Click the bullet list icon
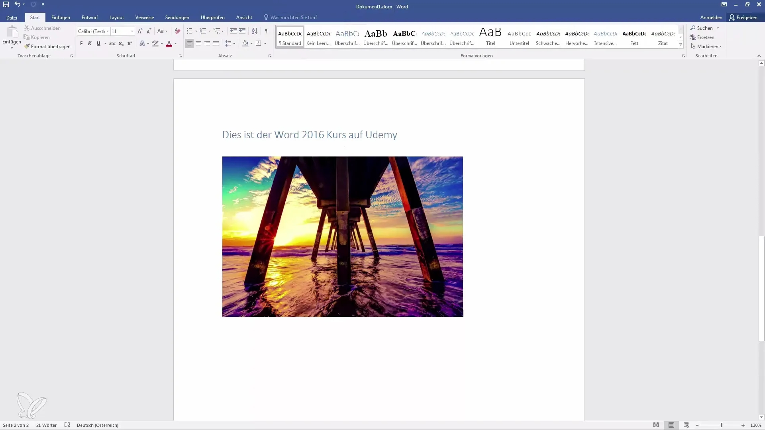 click(190, 31)
